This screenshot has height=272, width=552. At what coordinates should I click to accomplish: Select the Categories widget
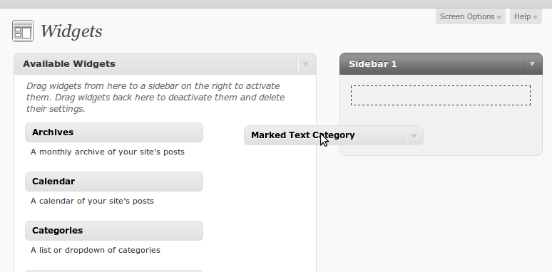[x=114, y=231]
